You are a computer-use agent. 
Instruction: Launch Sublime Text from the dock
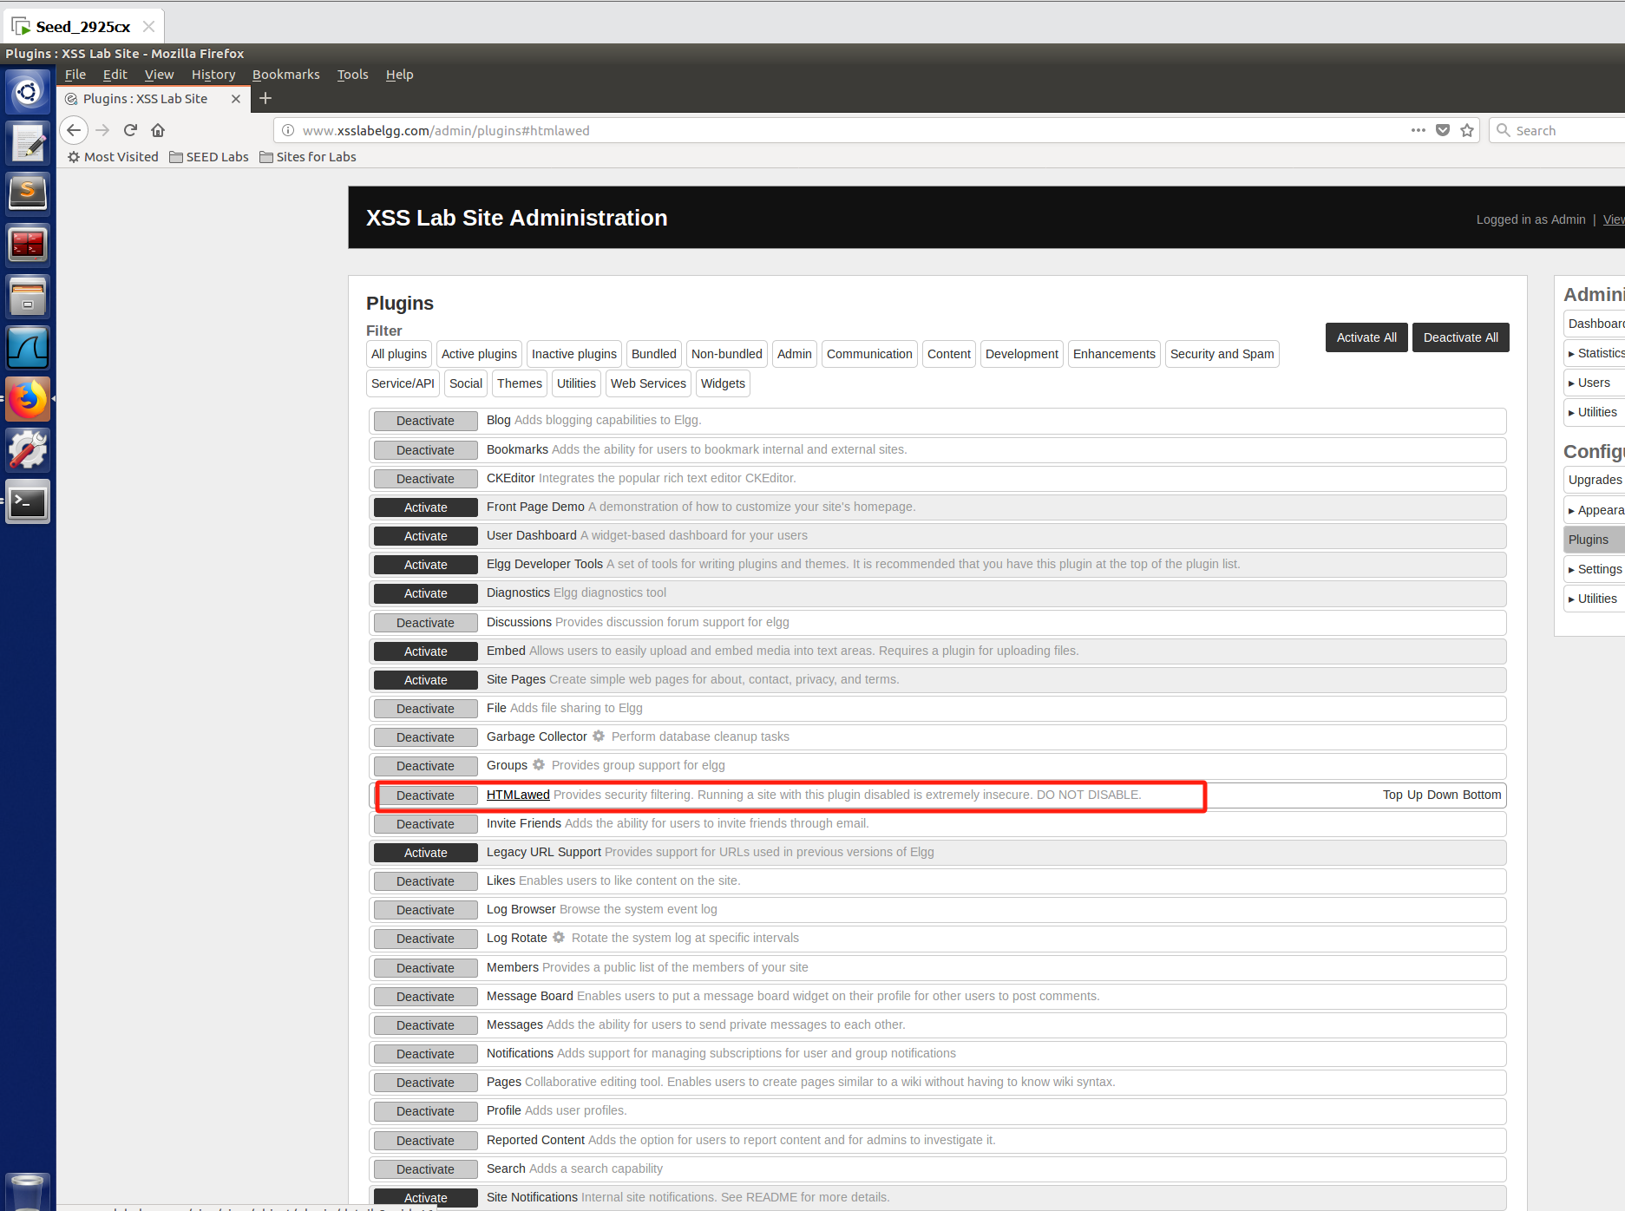coord(28,193)
